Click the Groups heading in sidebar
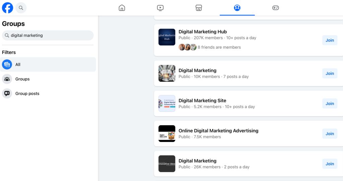 (x=13, y=24)
